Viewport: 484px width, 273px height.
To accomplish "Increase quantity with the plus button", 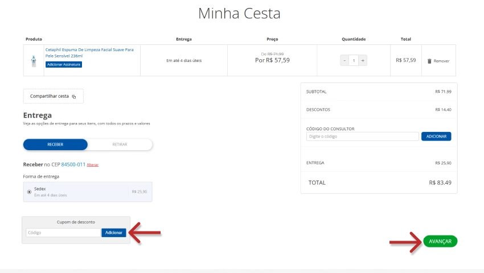I will point(363,60).
